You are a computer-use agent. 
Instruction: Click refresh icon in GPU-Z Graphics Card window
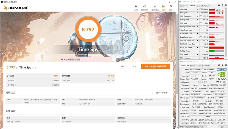click(223, 65)
